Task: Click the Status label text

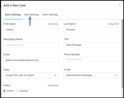Action: tap(7, 85)
